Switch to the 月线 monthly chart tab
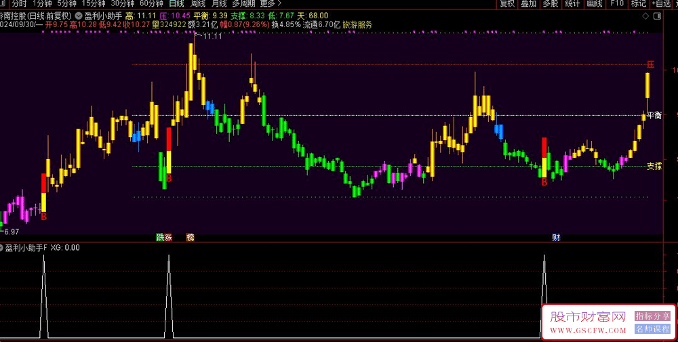Screen dimensions: 678x342 coord(219,4)
